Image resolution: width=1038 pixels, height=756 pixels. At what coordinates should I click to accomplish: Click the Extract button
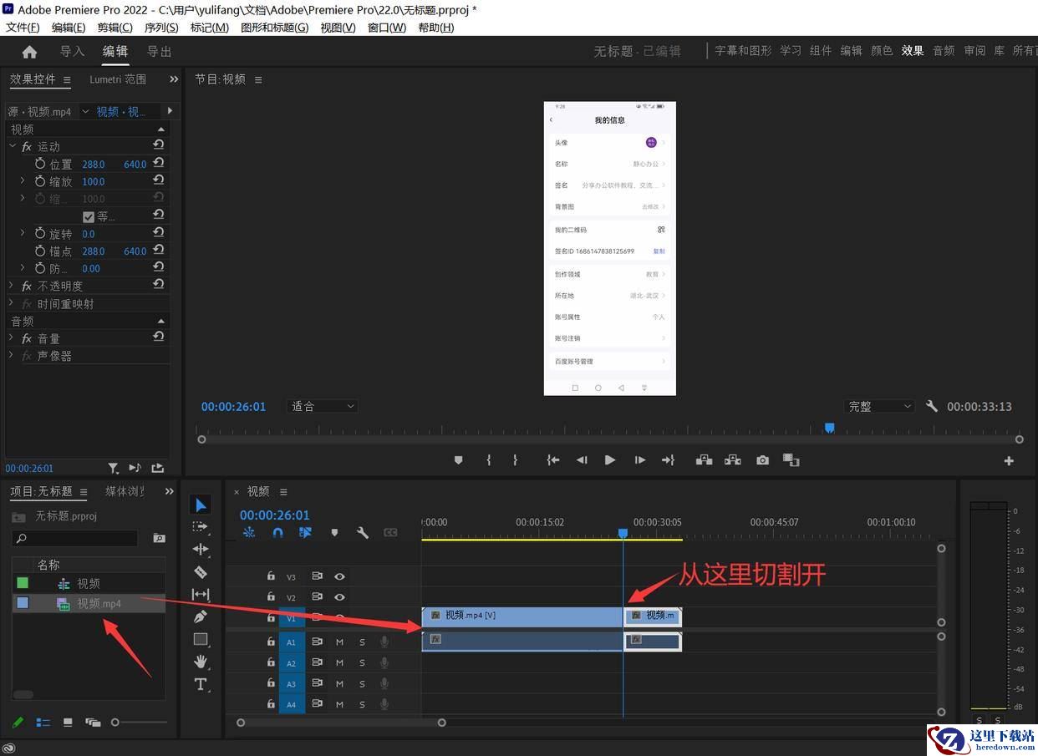tap(733, 460)
